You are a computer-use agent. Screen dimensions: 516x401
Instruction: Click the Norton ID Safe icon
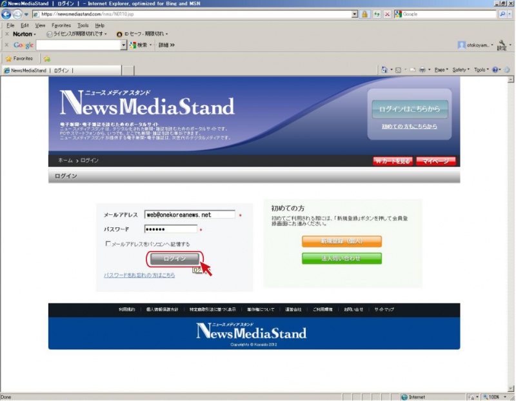point(119,34)
